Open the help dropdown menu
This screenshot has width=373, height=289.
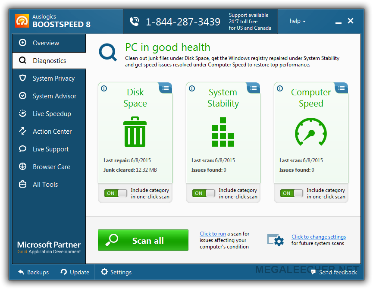tap(298, 21)
